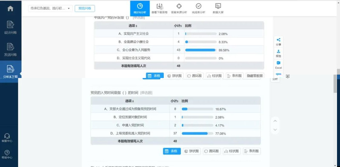Open 发送问卷 in the left sidebar

tap(10, 50)
